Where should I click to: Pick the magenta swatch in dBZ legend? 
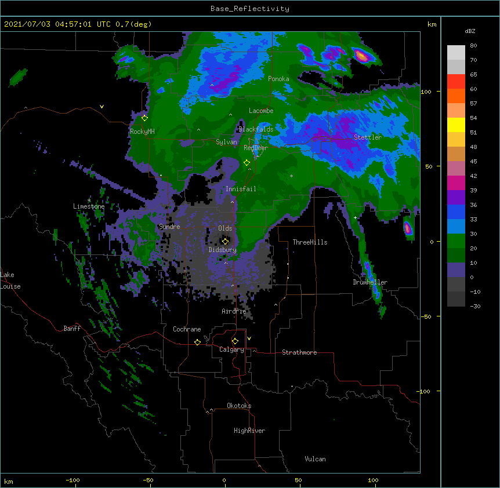456,183
